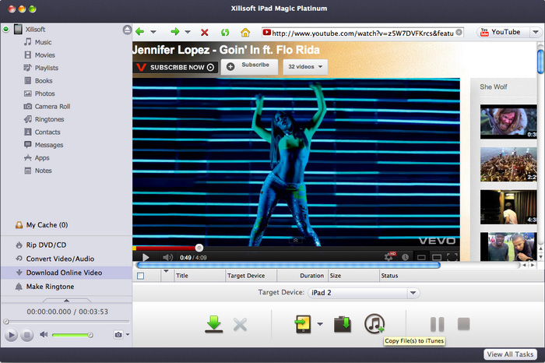
Task: Click the red stop loading icon
Action: tap(204, 33)
